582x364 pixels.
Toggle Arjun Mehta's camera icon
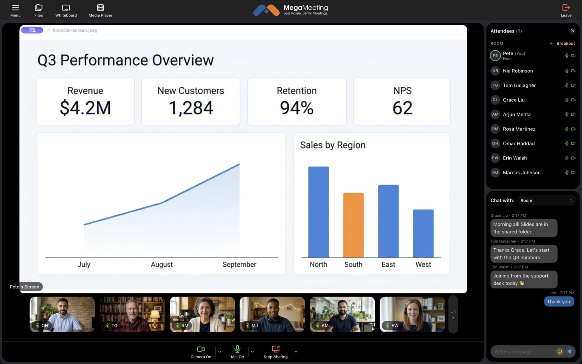pyautogui.click(x=573, y=114)
